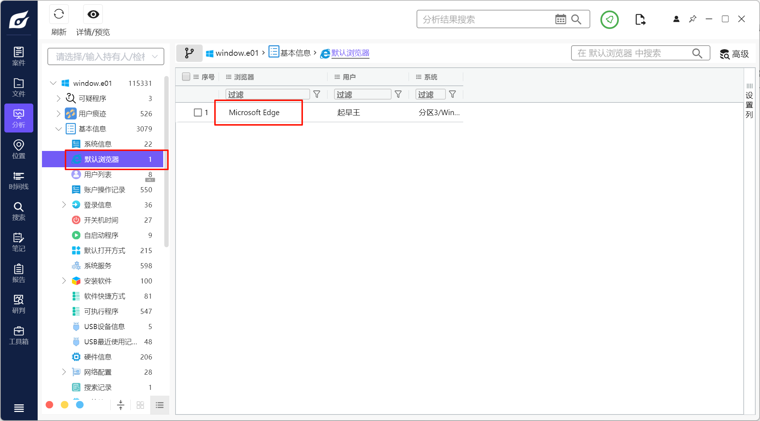Click the tree panel vertical scrollbar
The height and width of the screenshot is (421, 760).
pos(166,161)
